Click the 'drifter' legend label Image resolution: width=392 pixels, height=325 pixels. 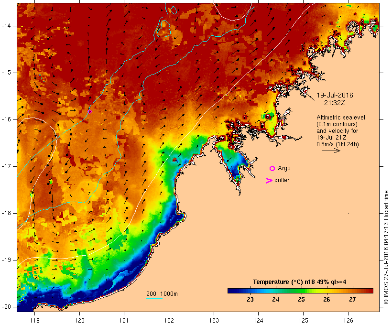click(282, 180)
